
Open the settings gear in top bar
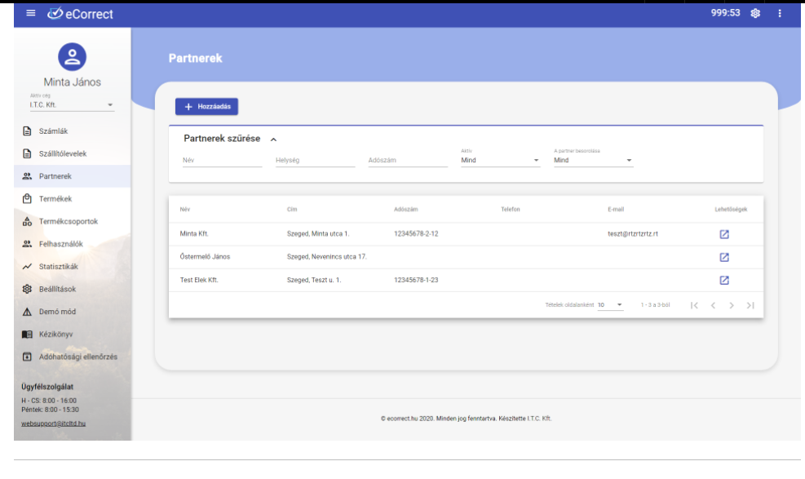pos(755,13)
